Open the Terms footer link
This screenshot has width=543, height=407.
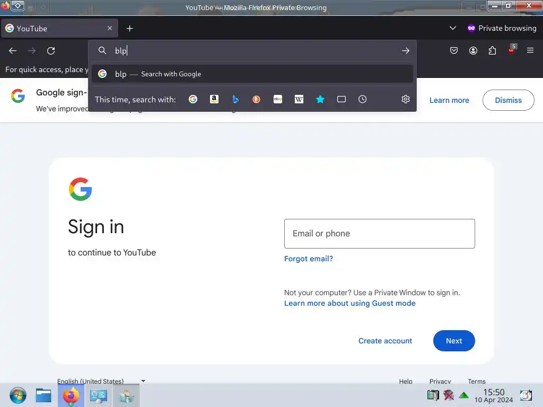(x=477, y=381)
